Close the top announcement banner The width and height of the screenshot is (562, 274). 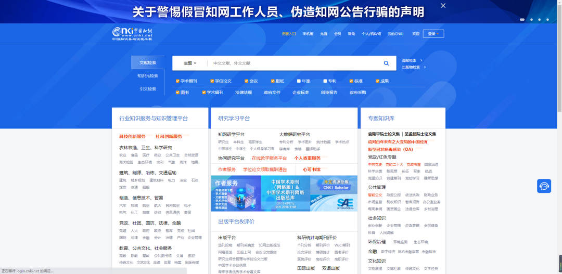point(443,5)
